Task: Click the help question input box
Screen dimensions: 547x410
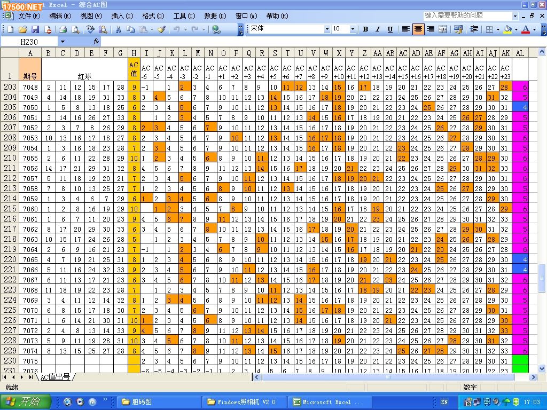Action: [468, 15]
